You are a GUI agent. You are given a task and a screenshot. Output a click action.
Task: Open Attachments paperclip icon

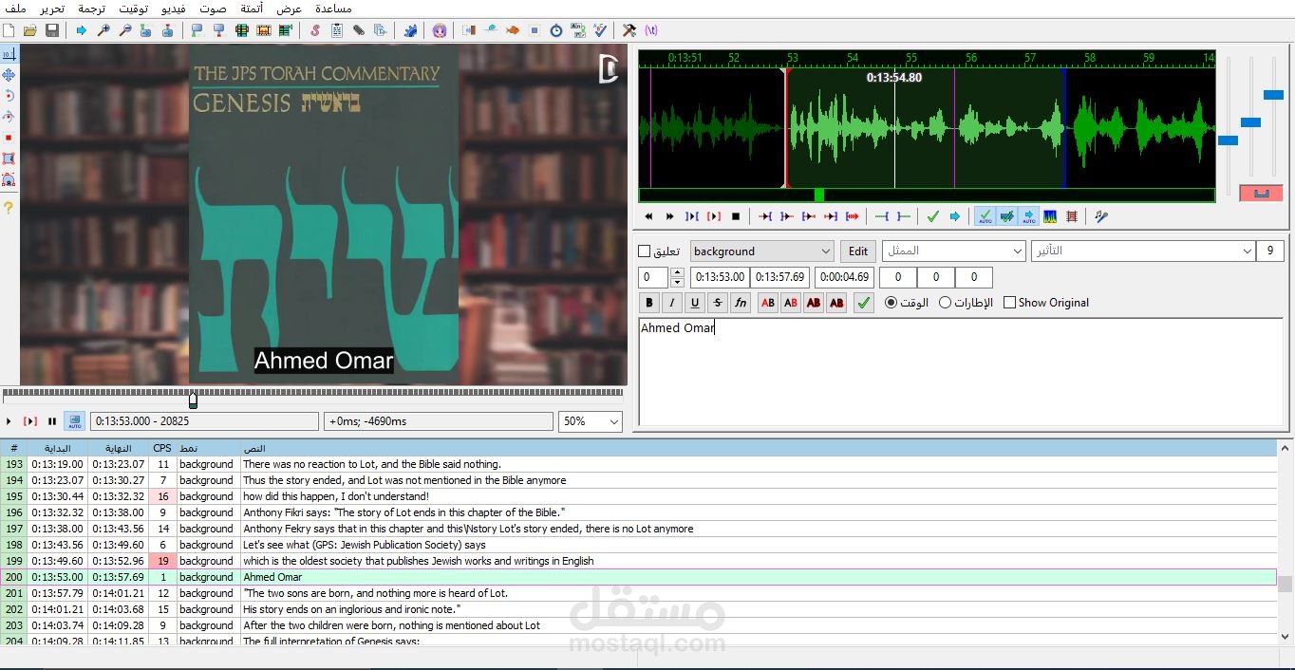pyautogui.click(x=359, y=30)
